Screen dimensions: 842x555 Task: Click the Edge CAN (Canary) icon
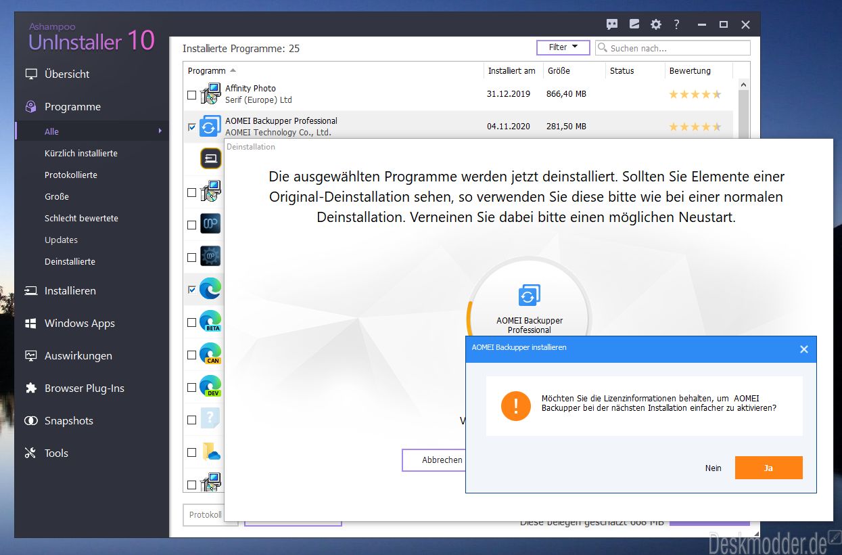click(211, 354)
